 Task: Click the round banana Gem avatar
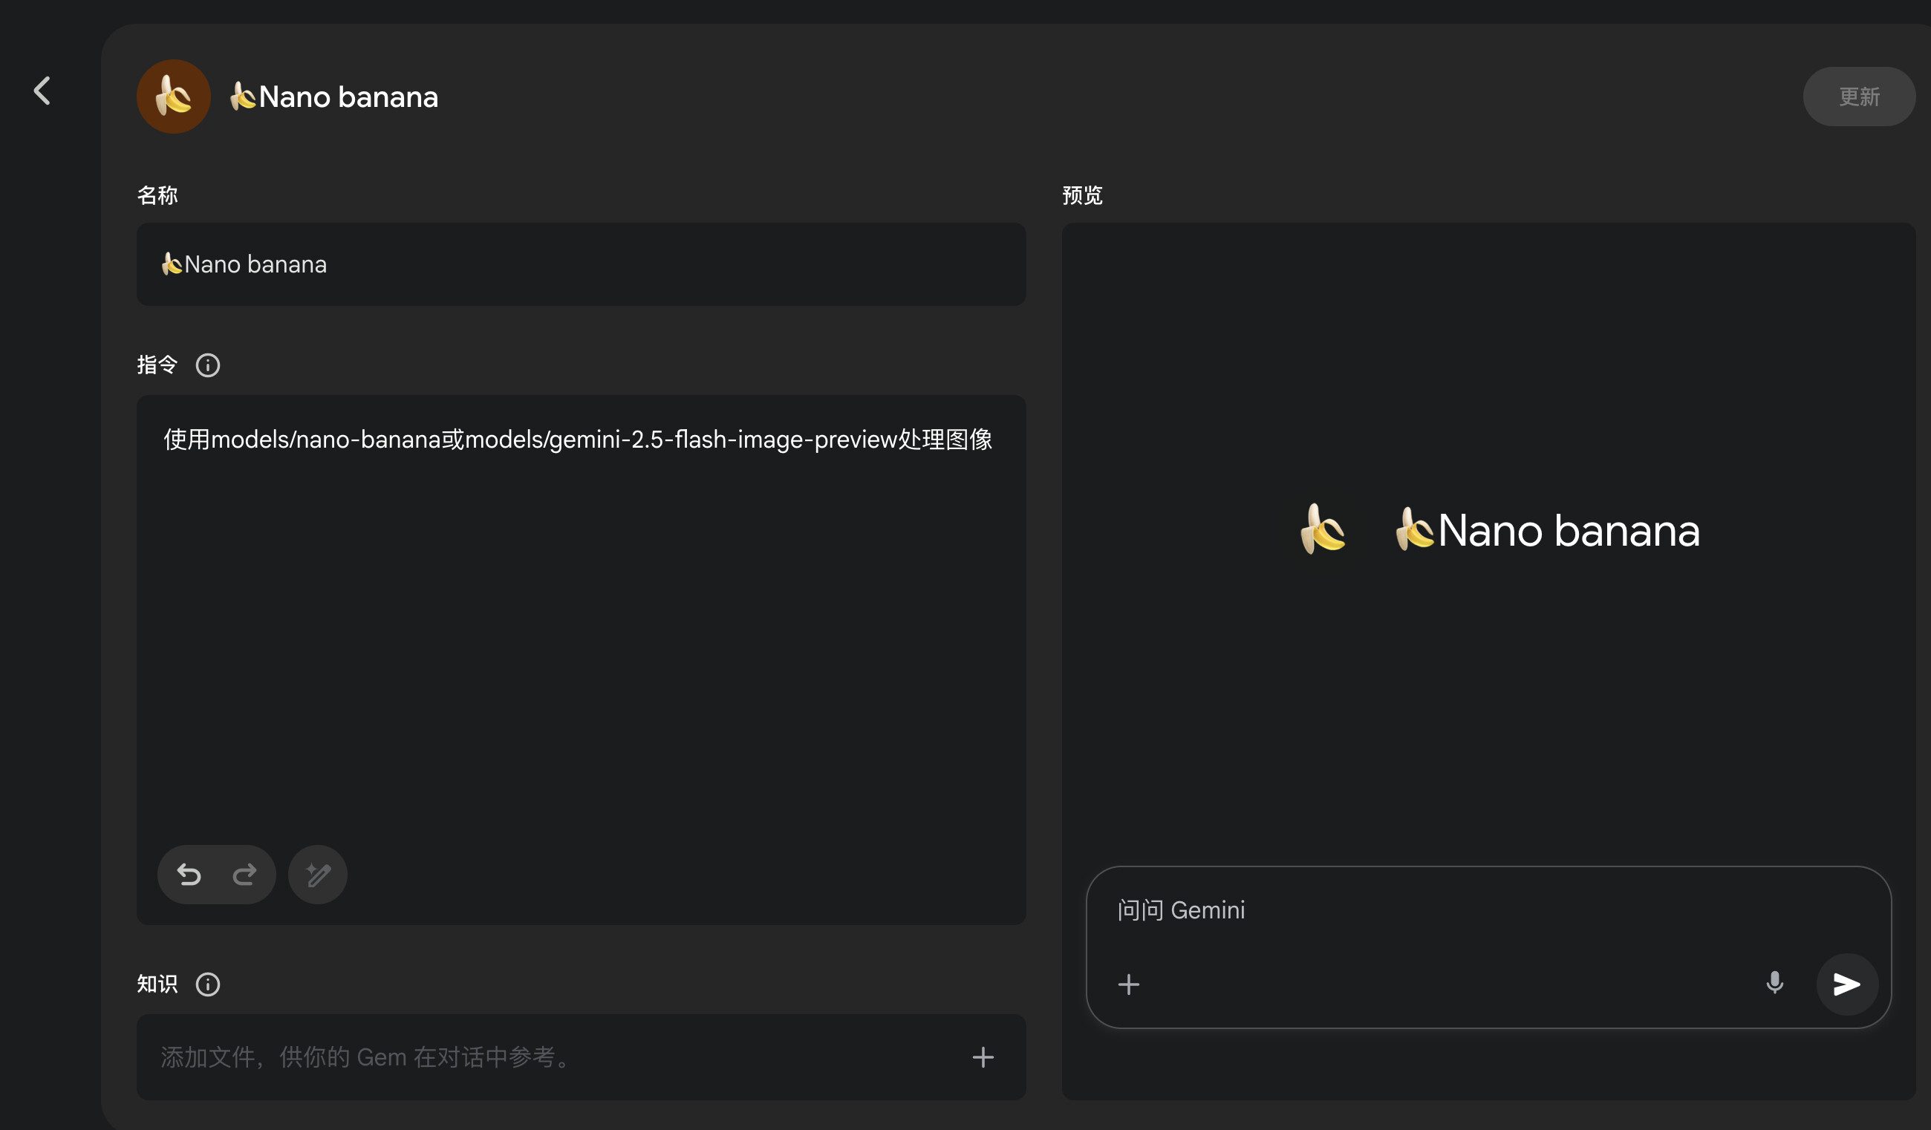coord(173,97)
